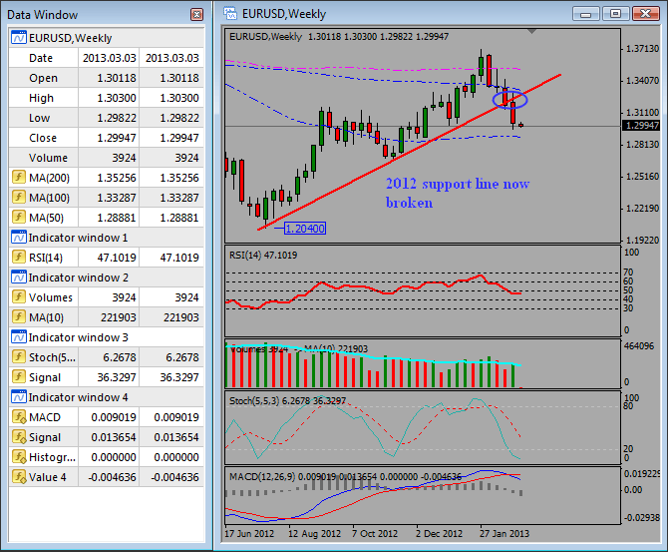Click the MACD indicator icon

(x=19, y=417)
